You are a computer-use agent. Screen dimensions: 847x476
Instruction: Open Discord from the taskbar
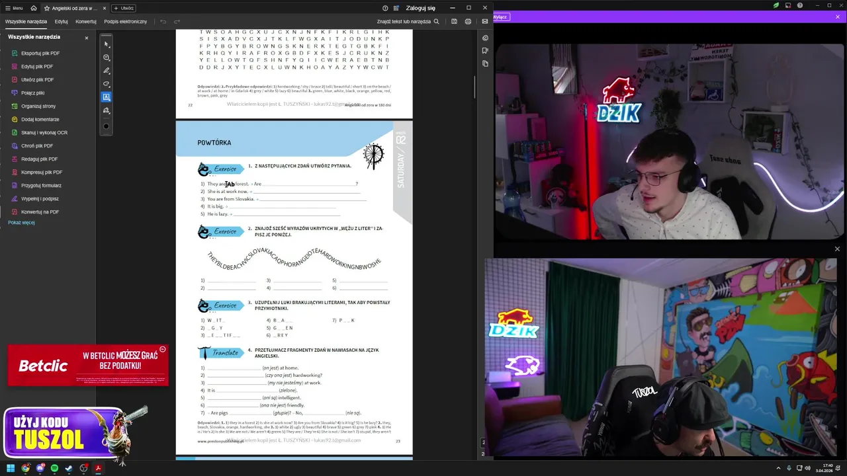click(40, 468)
